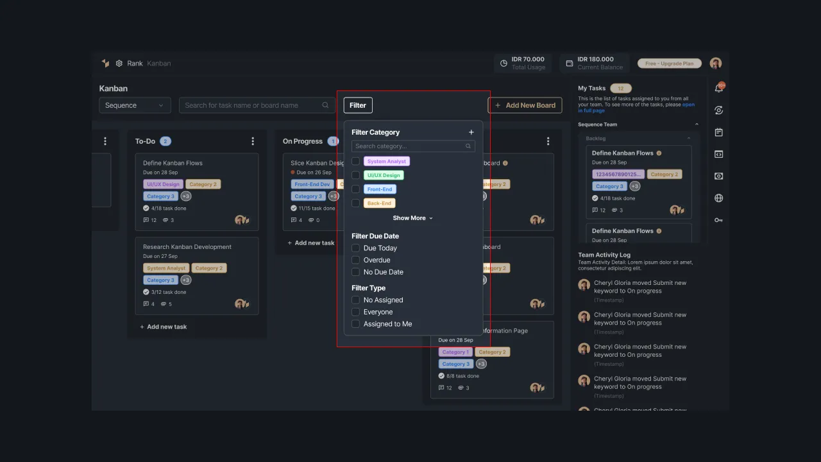The image size is (821, 462).
Task: Click assignee avatars on To-Do Define Kanban Flows card
Action: click(242, 220)
